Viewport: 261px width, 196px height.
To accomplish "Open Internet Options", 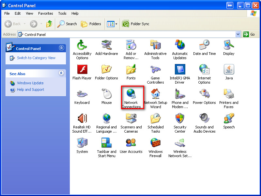I will tap(204, 74).
